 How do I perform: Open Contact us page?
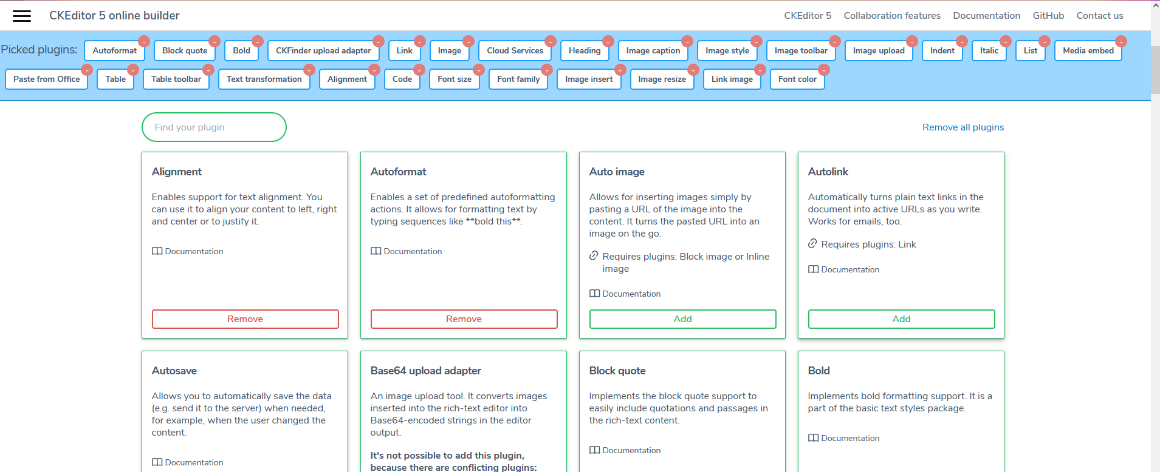[x=1100, y=16]
